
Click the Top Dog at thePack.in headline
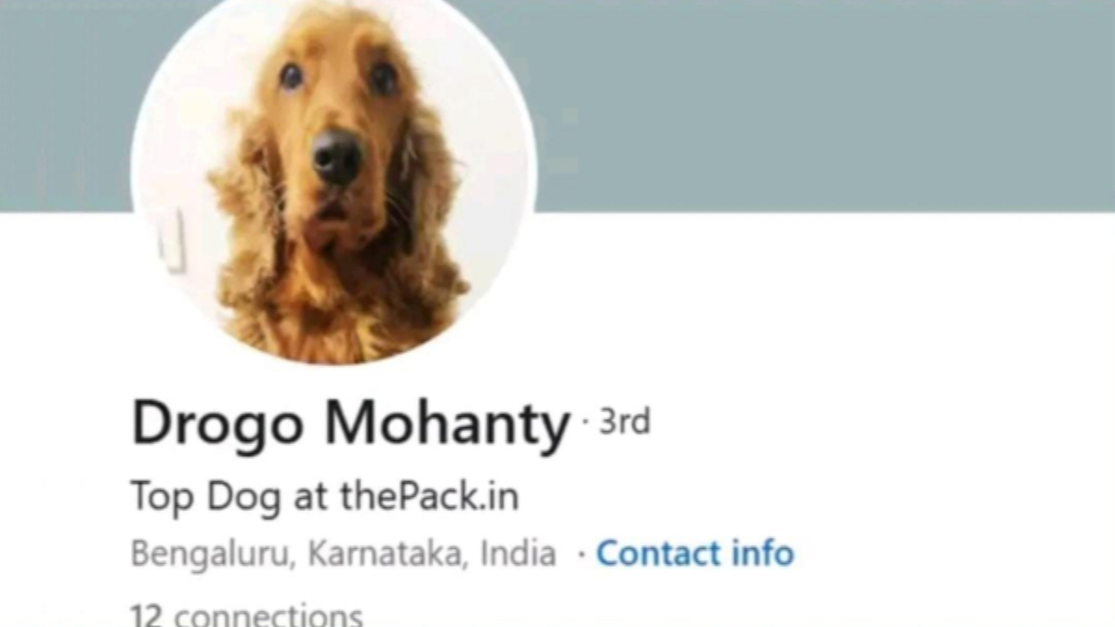point(324,497)
